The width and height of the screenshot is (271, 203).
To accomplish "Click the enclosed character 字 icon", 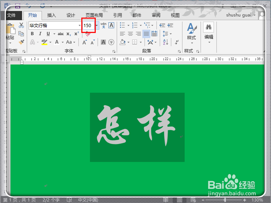I will click(x=111, y=42).
